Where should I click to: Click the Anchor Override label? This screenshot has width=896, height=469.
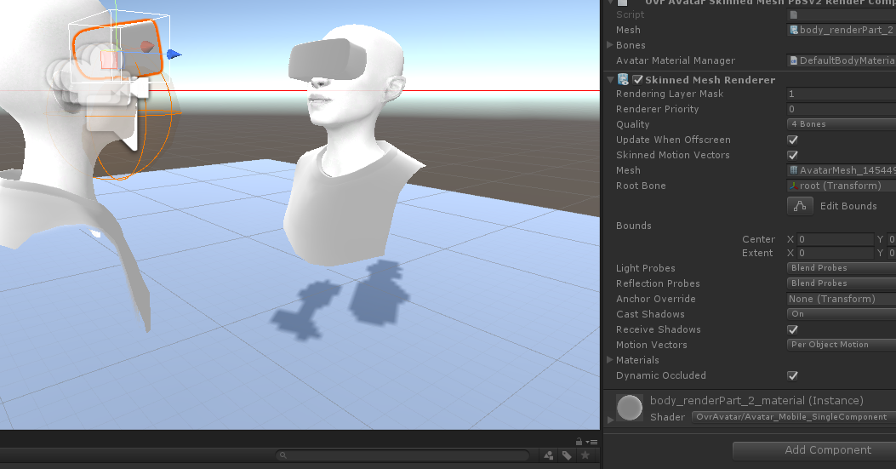[656, 299]
